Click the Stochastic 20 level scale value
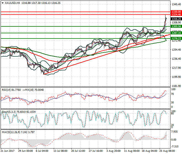 172,125
